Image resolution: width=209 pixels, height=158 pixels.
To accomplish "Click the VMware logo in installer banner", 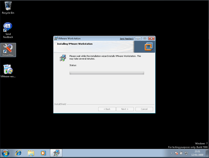I will [149, 46].
